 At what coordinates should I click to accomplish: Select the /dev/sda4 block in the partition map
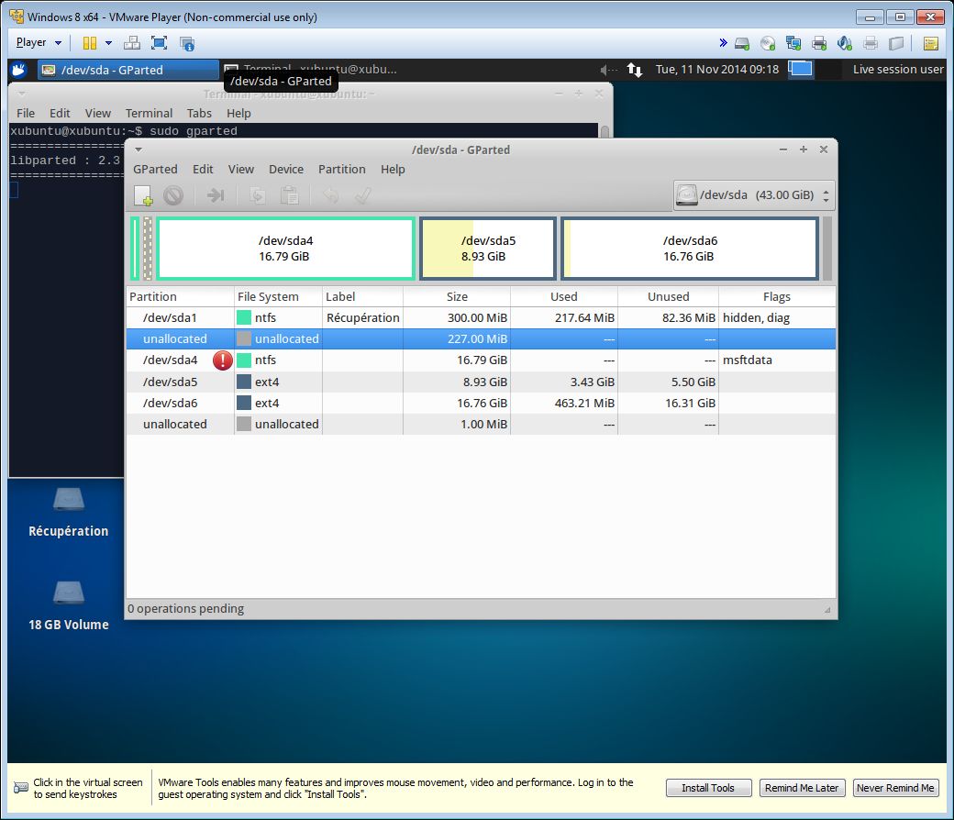tap(285, 249)
